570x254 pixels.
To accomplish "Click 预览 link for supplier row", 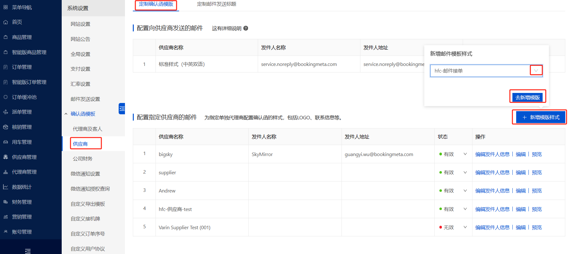I will (537, 172).
